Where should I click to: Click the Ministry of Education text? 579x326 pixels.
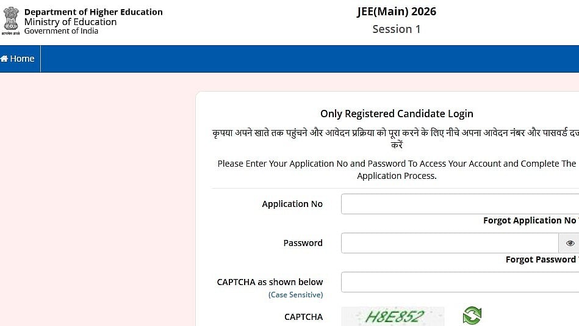click(70, 22)
